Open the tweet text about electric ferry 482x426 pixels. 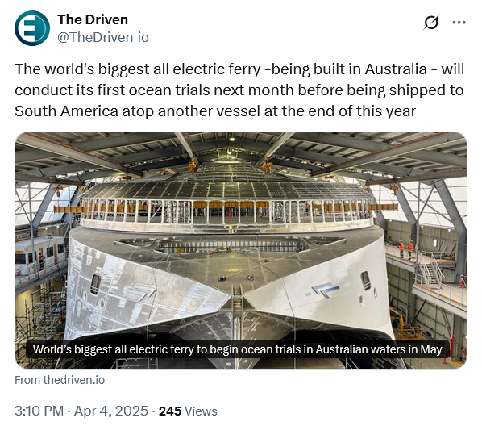pos(239,90)
